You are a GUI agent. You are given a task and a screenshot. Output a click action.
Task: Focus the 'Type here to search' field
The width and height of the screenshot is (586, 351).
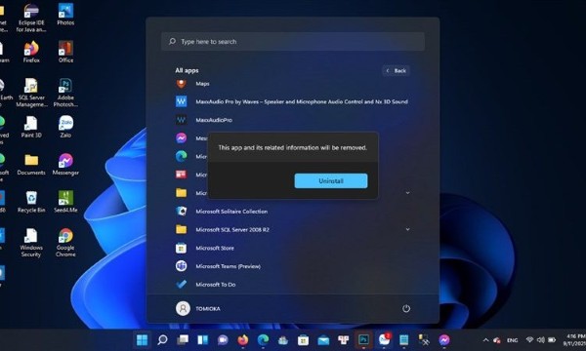click(293, 41)
